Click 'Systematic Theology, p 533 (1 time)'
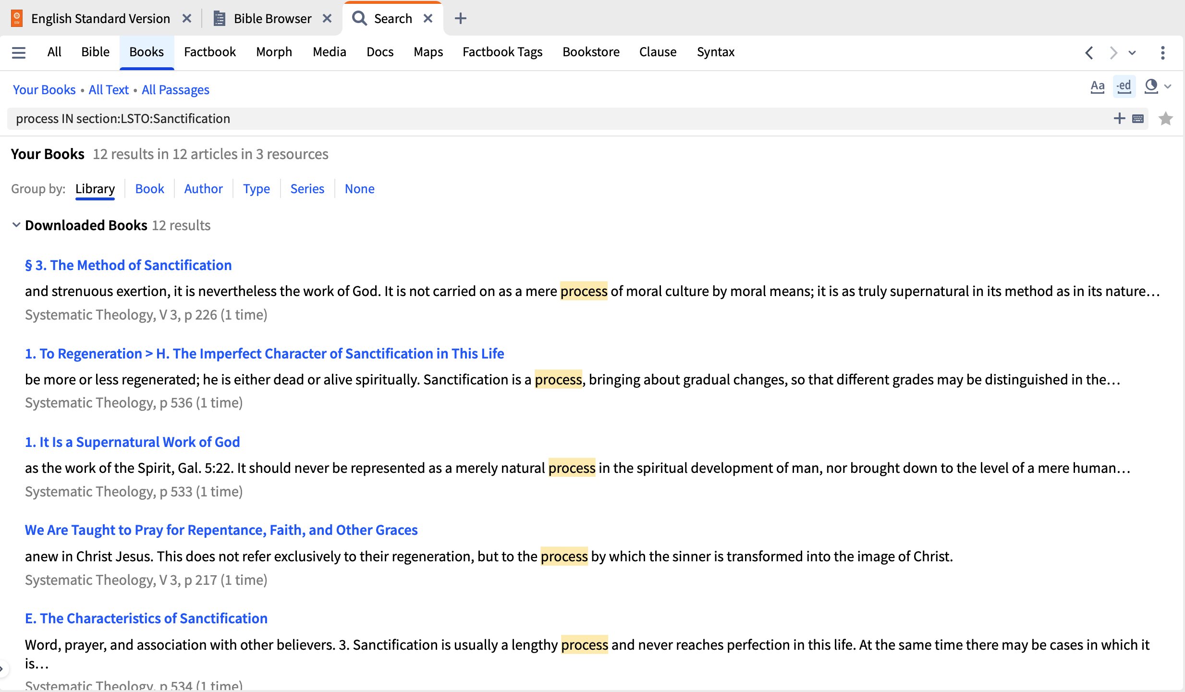The image size is (1185, 692). pyautogui.click(x=134, y=492)
